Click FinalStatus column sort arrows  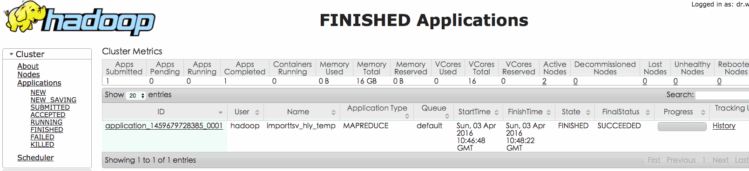(648, 112)
